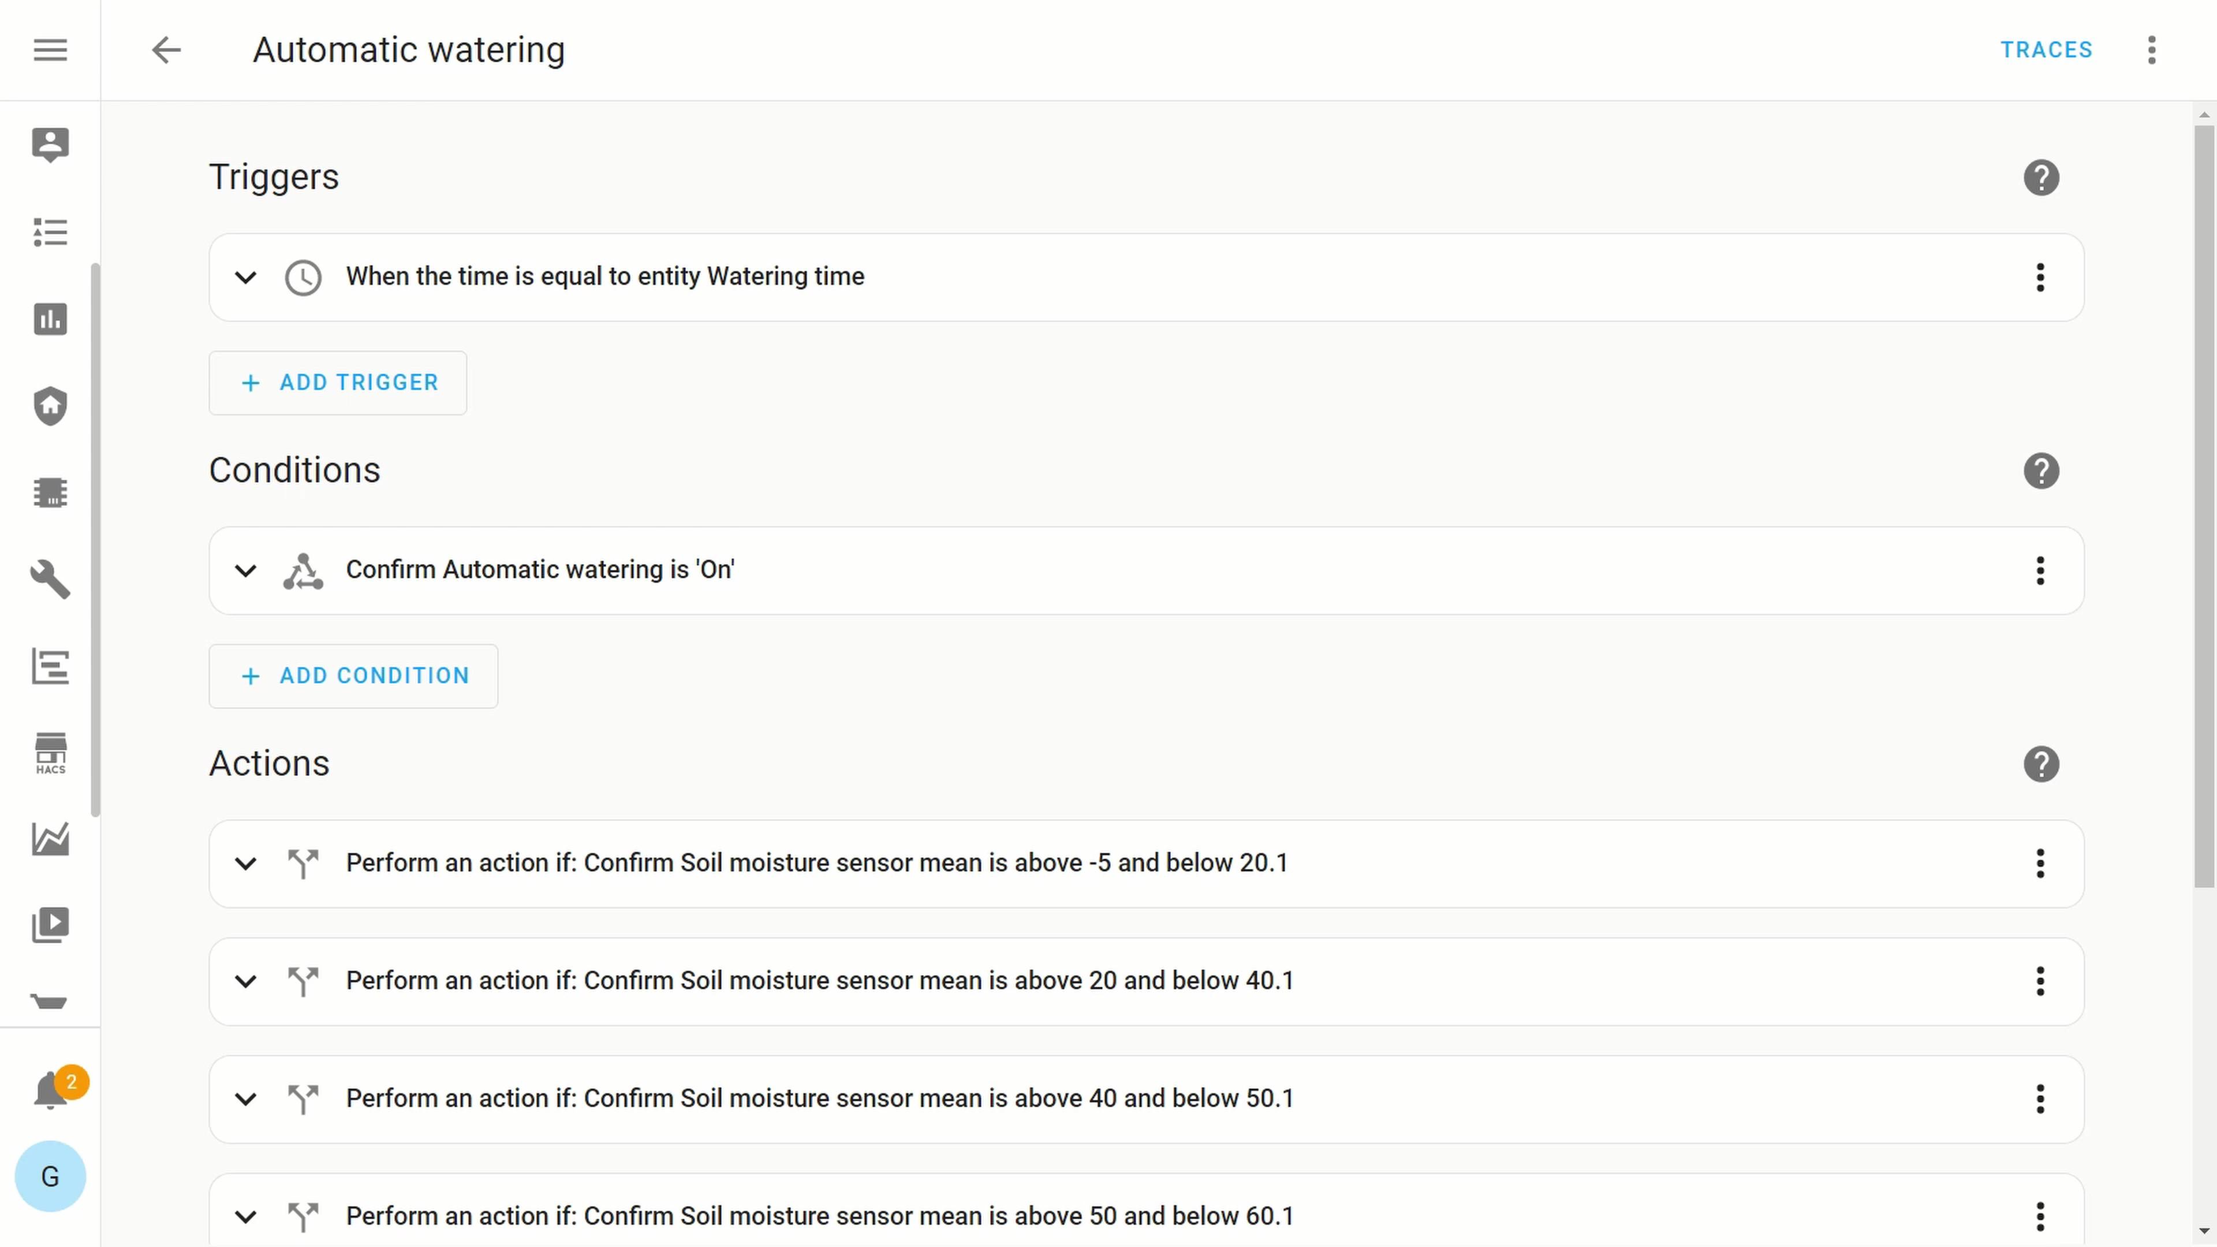The width and height of the screenshot is (2217, 1247).
Task: Click the Conditions help question icon
Action: pyautogui.click(x=2040, y=471)
